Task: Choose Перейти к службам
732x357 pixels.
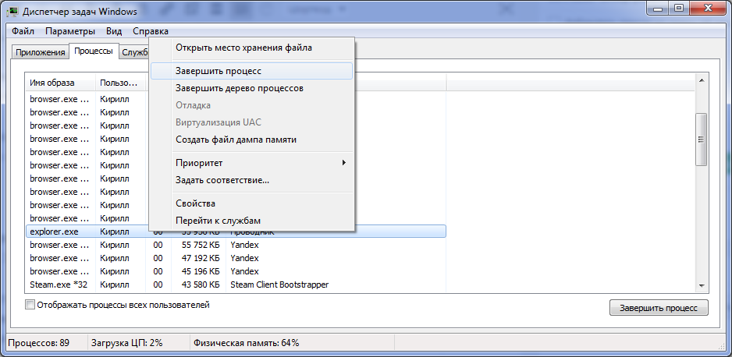Action: [251, 221]
